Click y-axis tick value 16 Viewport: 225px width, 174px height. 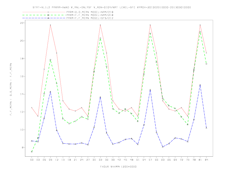pos(22,76)
